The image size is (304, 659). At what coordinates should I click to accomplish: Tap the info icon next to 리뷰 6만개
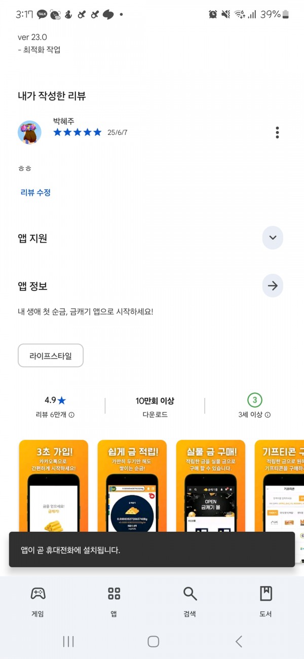[71, 415]
